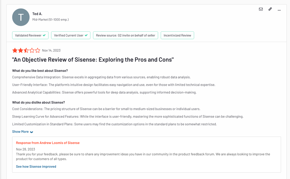Expand the Show More section

pyautogui.click(x=20, y=131)
